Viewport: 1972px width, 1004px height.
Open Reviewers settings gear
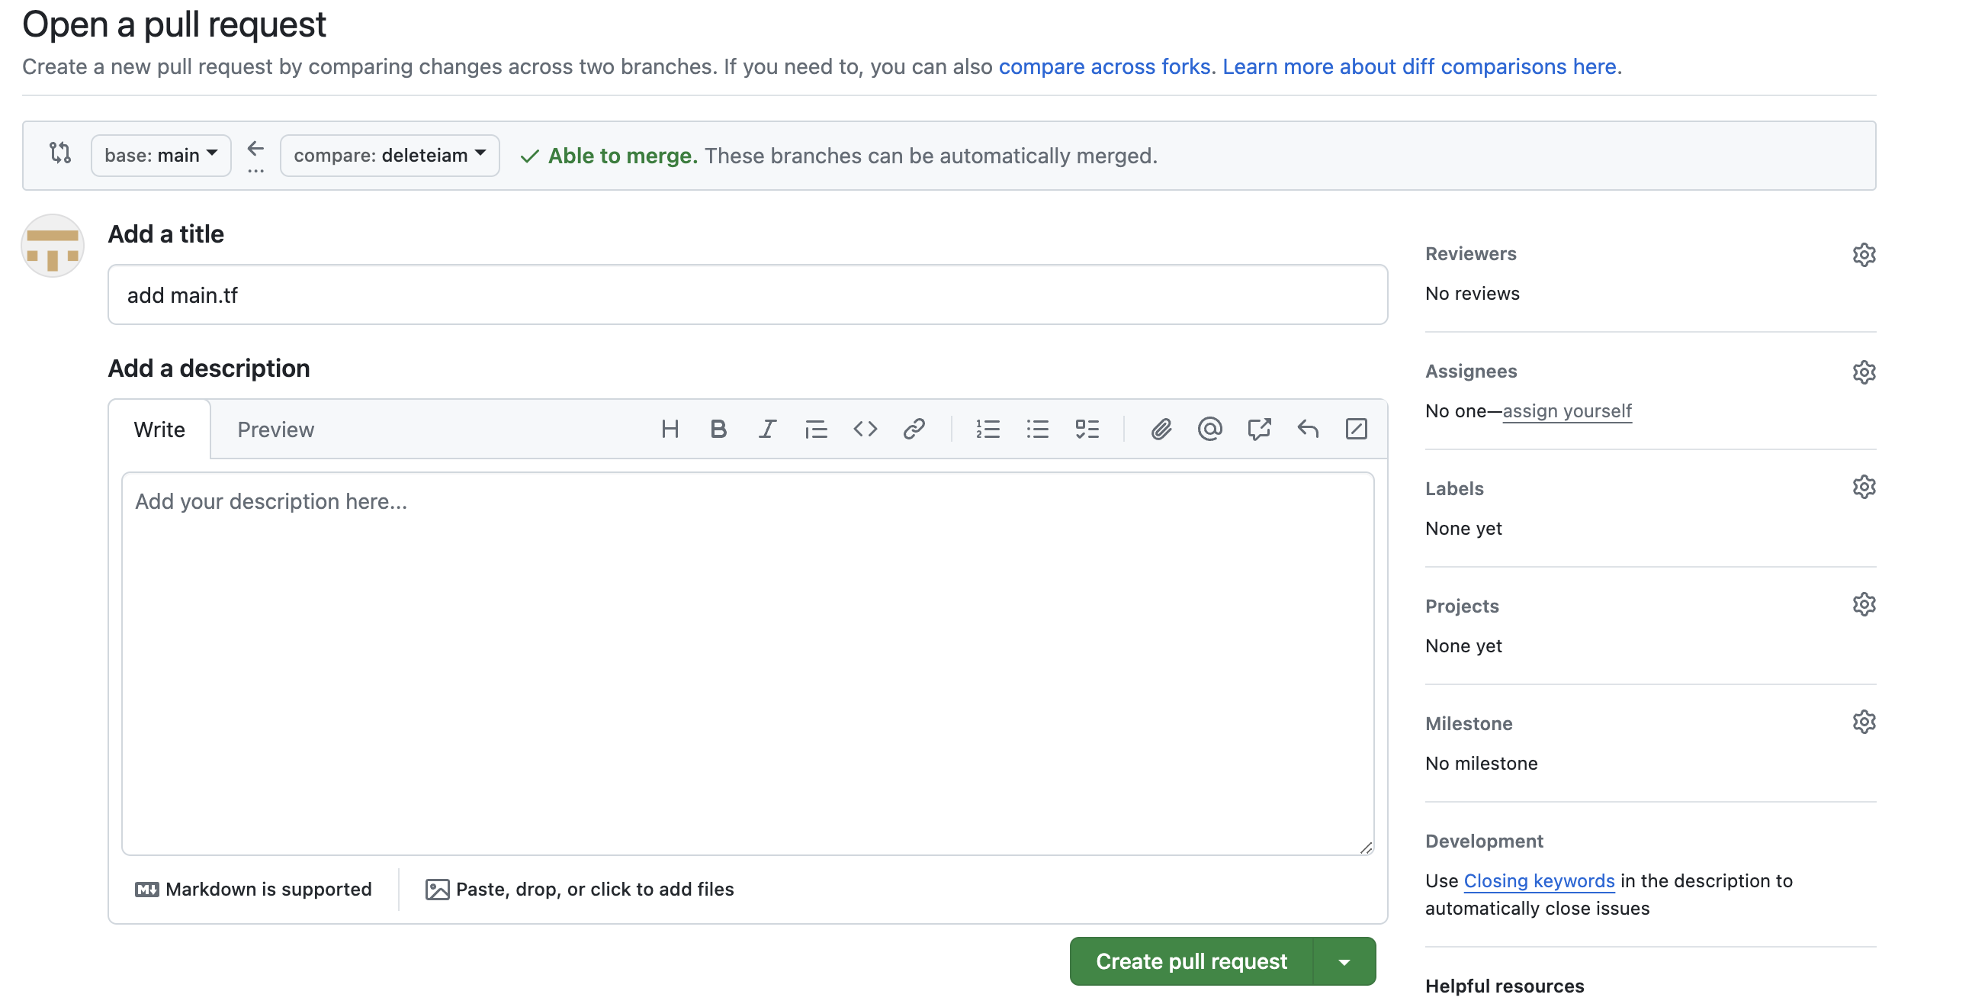[x=1863, y=254]
